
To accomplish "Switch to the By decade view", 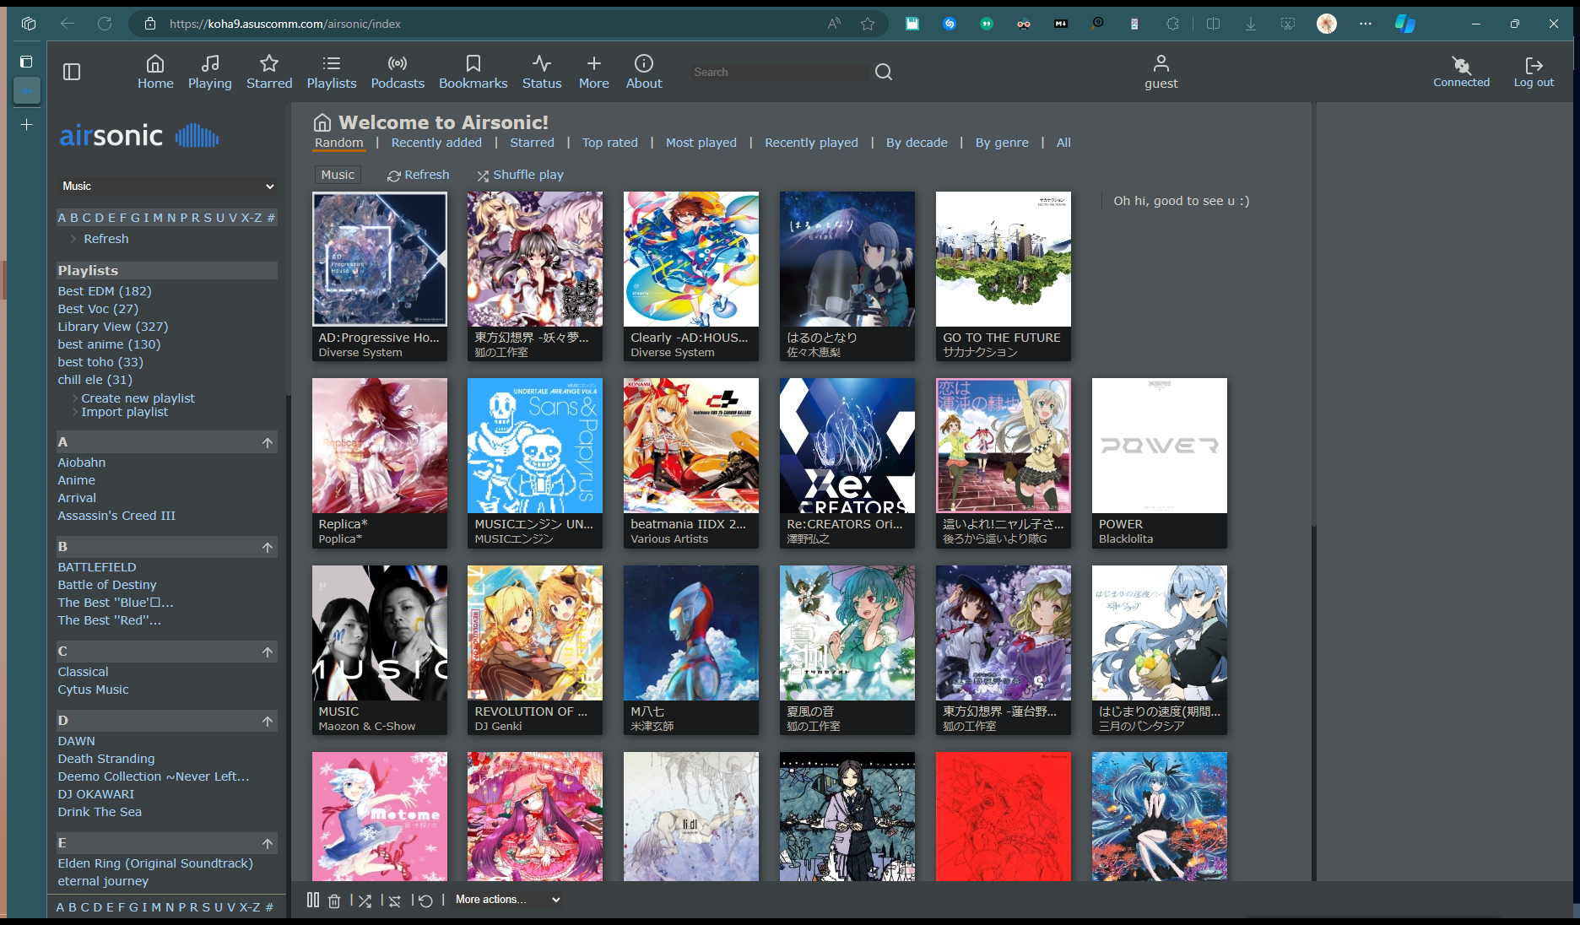I will pos(917,143).
